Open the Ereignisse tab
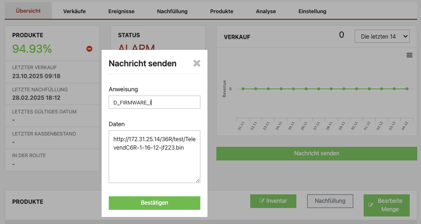The width and height of the screenshot is (421, 224). tap(121, 11)
